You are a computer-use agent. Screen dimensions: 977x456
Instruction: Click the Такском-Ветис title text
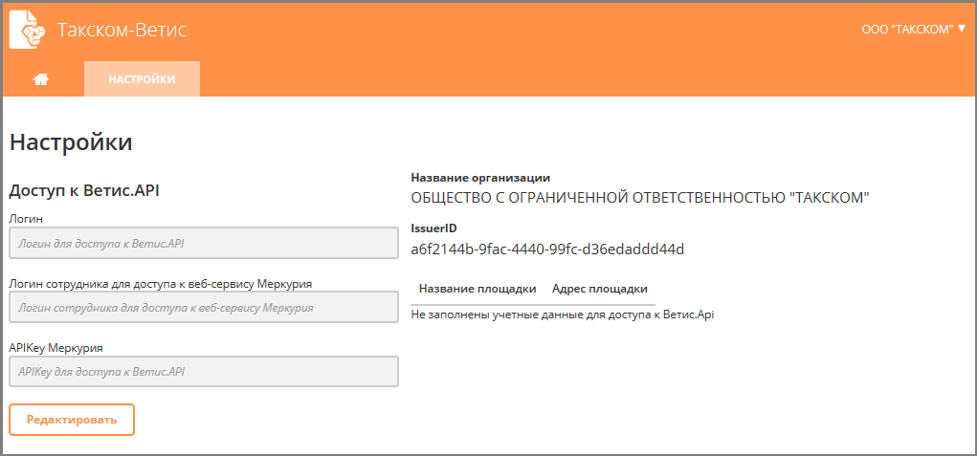122,30
